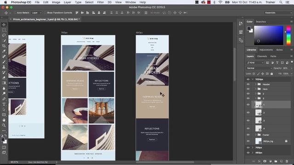Select the Healing Brush tool
Viewport: 294px width, 165px height.
(4, 56)
